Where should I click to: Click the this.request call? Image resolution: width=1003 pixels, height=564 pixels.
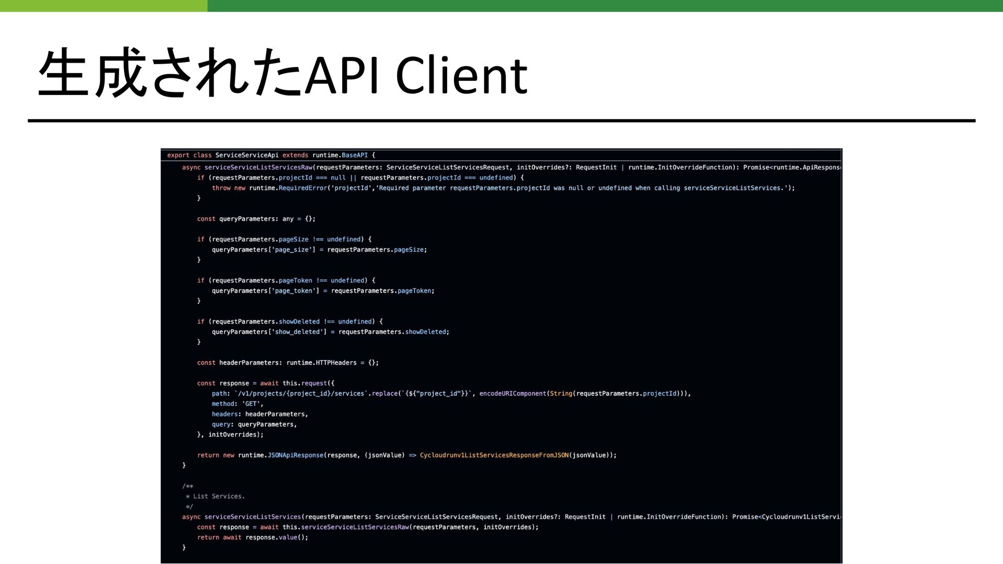pyautogui.click(x=305, y=383)
